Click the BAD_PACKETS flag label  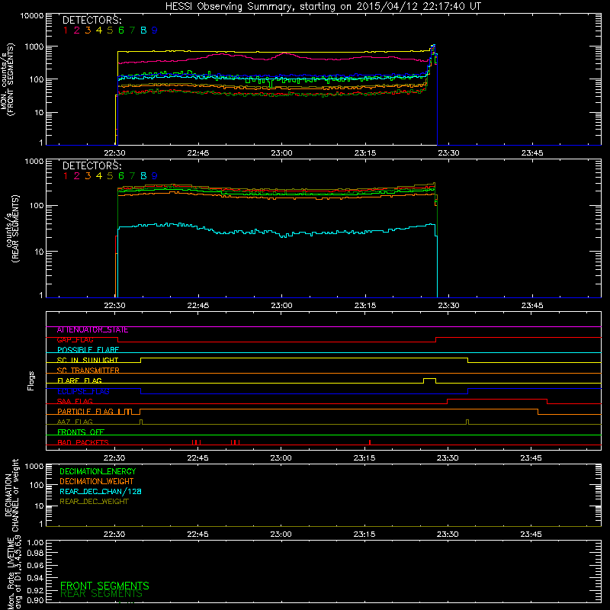(x=83, y=443)
